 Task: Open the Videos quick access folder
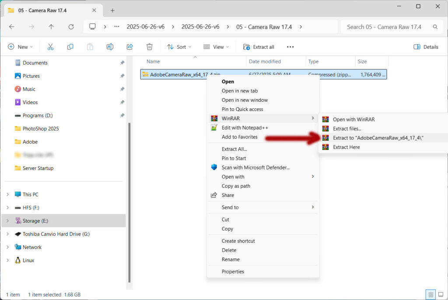(30, 102)
